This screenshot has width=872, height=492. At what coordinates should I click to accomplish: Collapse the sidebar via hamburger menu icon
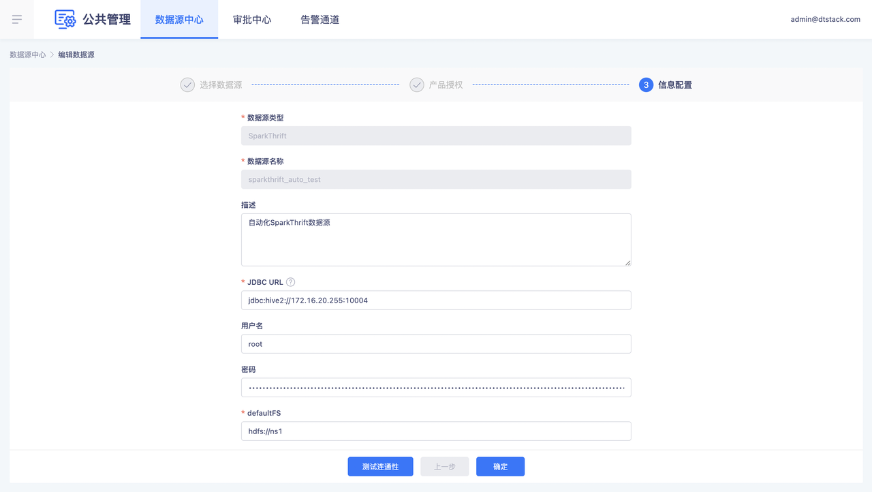[17, 20]
